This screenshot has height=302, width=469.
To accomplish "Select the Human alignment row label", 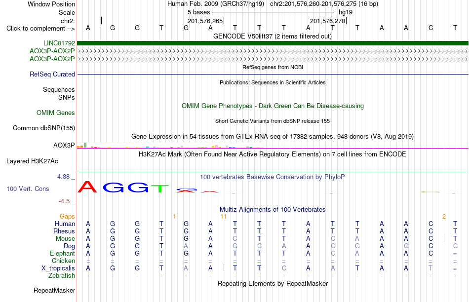I will coord(65,224).
